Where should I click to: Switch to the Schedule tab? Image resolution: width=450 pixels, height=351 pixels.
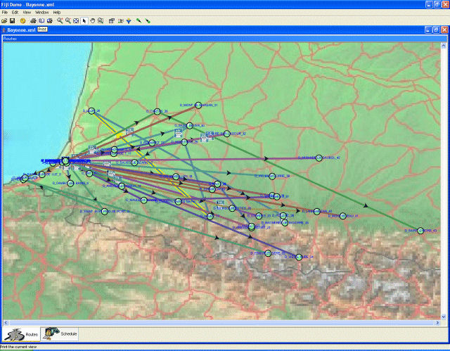click(61, 333)
